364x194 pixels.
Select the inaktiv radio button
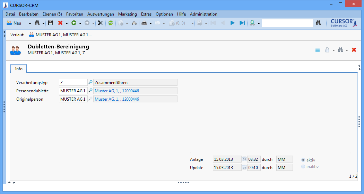[303, 167]
